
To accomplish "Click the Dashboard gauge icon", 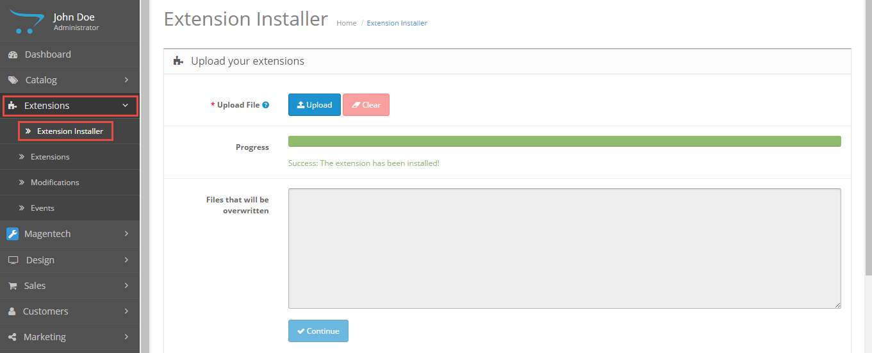I will (x=13, y=54).
